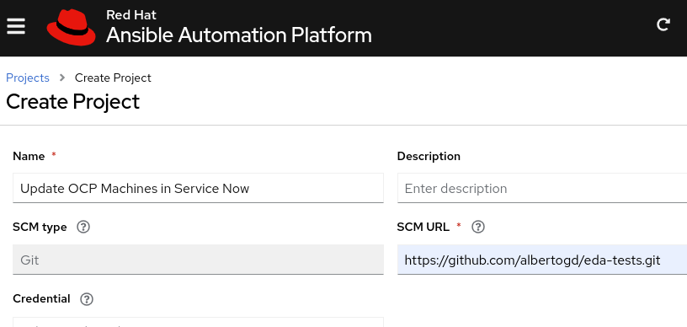Open the hamburger navigation menu
687x327 pixels.
[x=16, y=27]
